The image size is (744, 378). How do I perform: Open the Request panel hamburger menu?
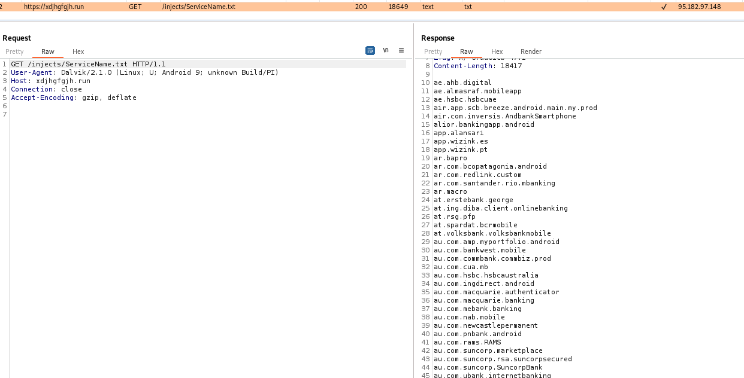(x=401, y=50)
